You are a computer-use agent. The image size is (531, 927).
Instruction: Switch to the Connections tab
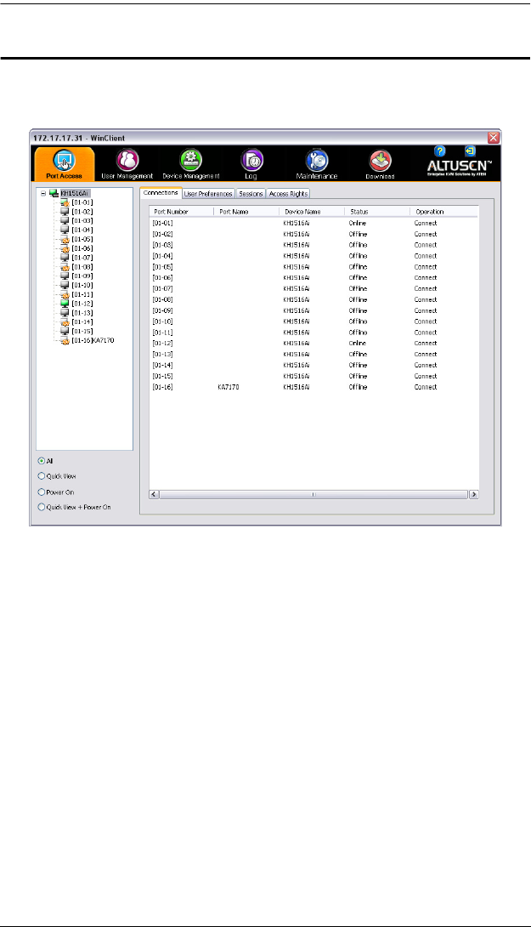click(161, 193)
